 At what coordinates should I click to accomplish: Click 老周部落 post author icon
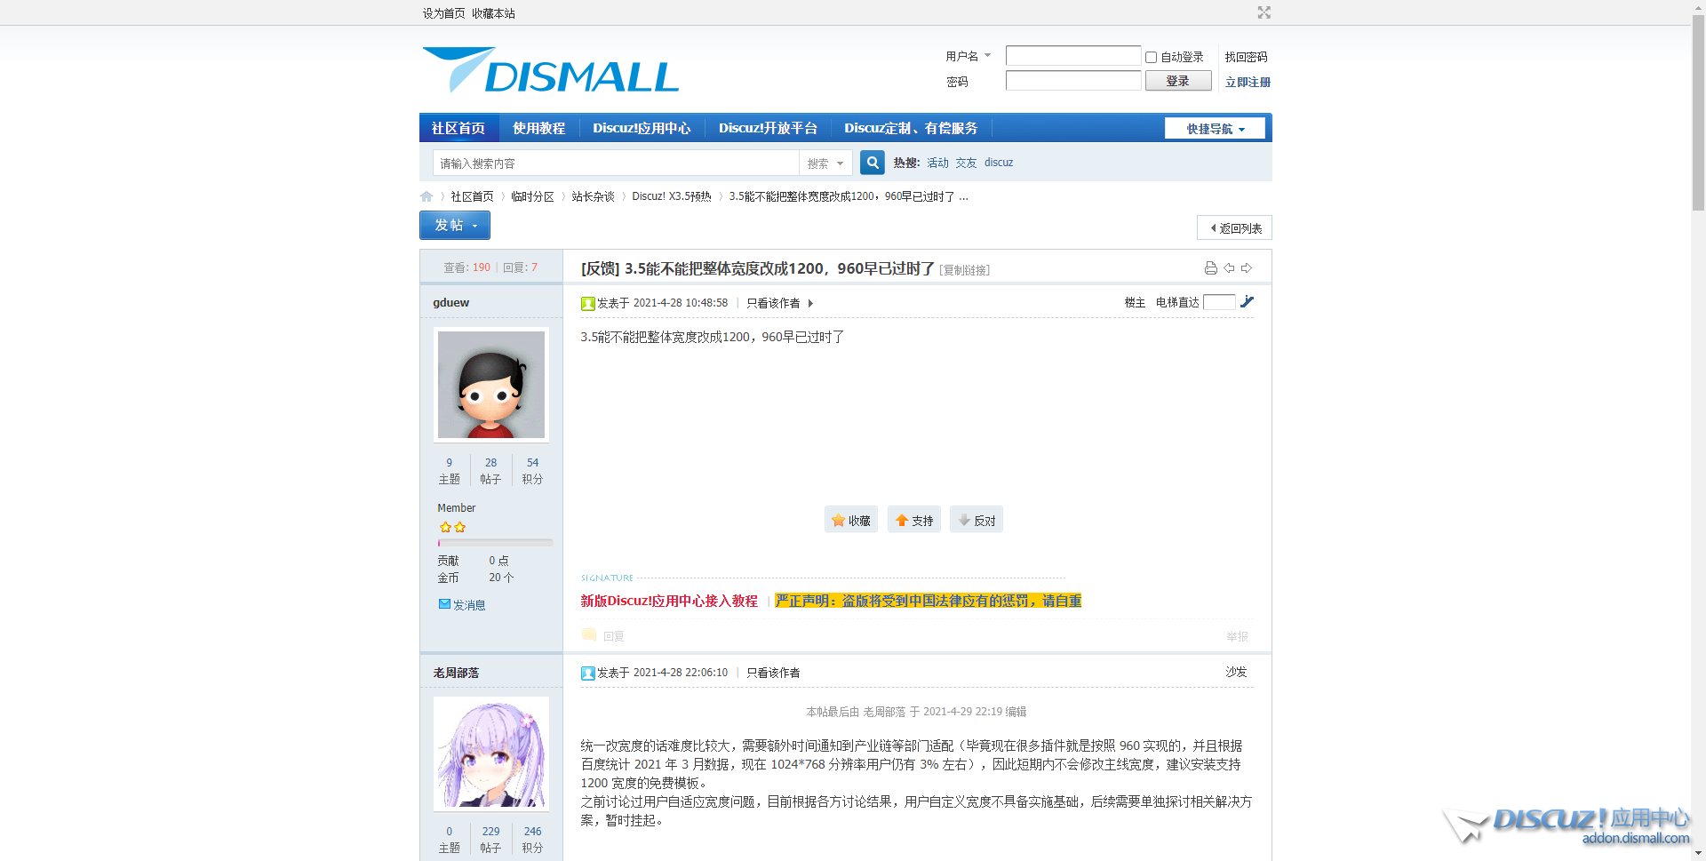[x=587, y=673]
